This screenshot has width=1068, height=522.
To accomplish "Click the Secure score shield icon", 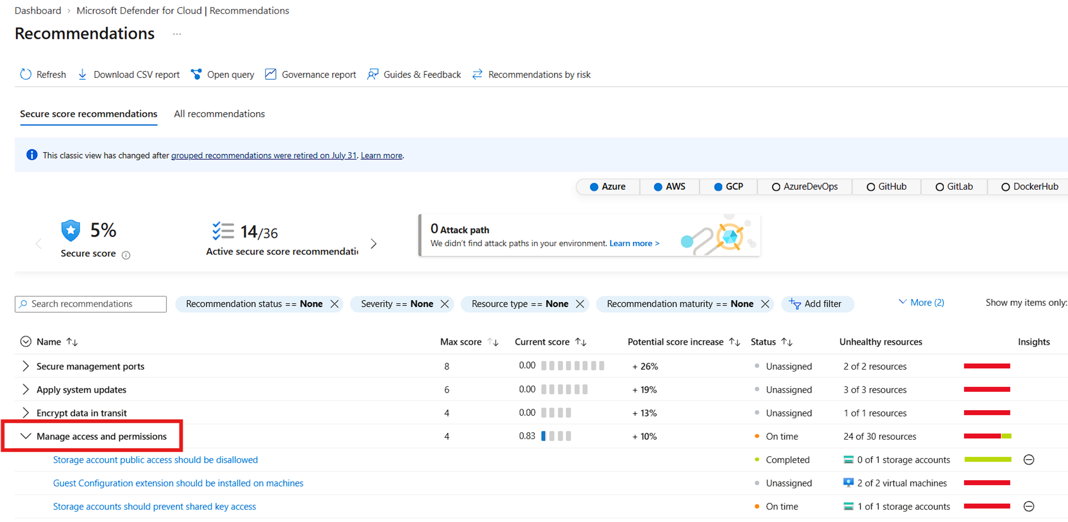I will [x=71, y=230].
